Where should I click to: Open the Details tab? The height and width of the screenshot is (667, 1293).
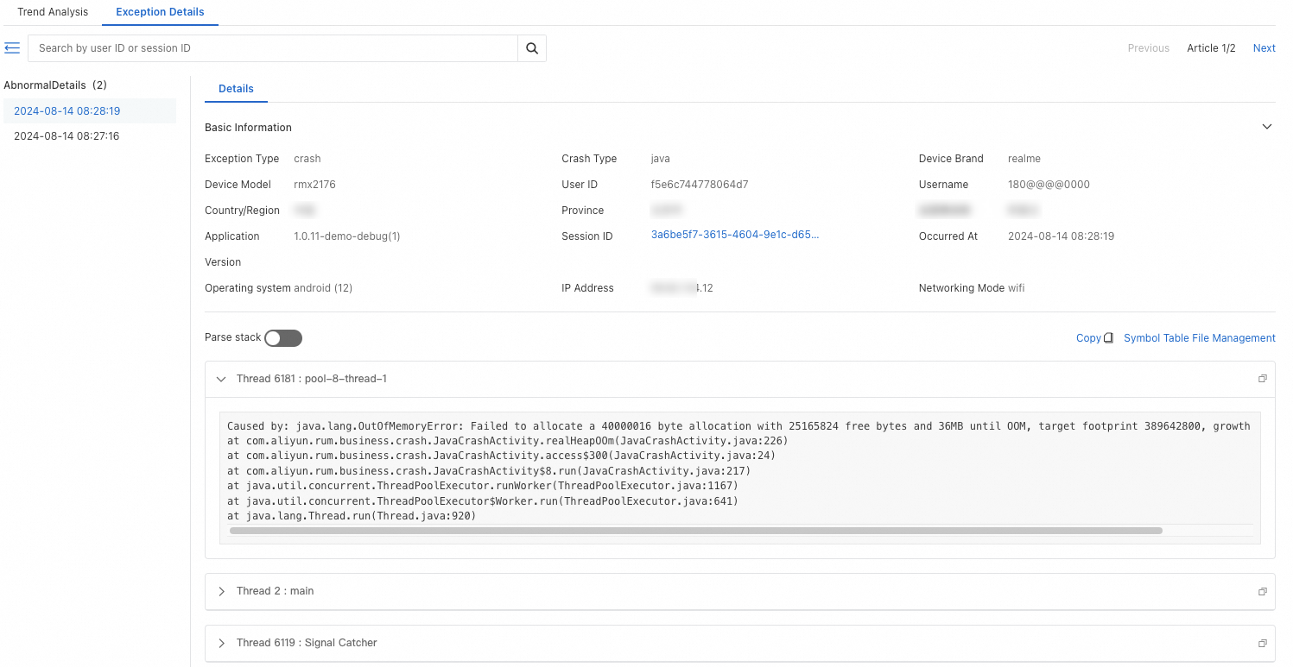(x=236, y=89)
